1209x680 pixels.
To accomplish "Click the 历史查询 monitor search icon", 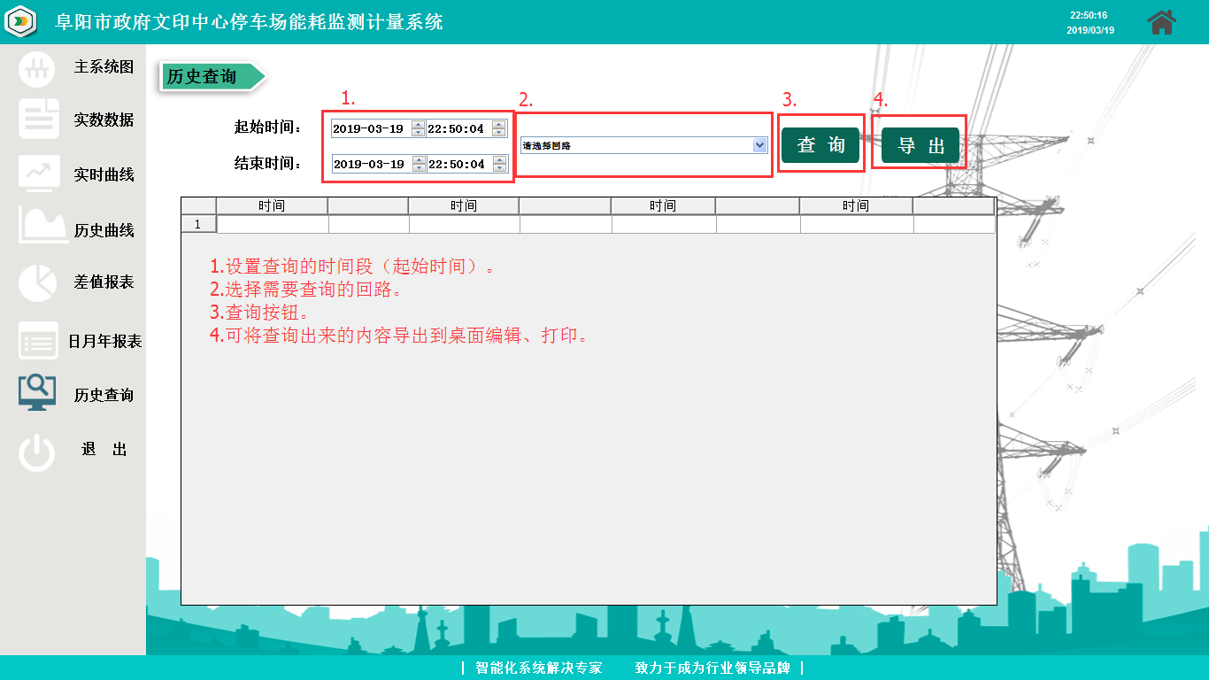I will point(37,391).
